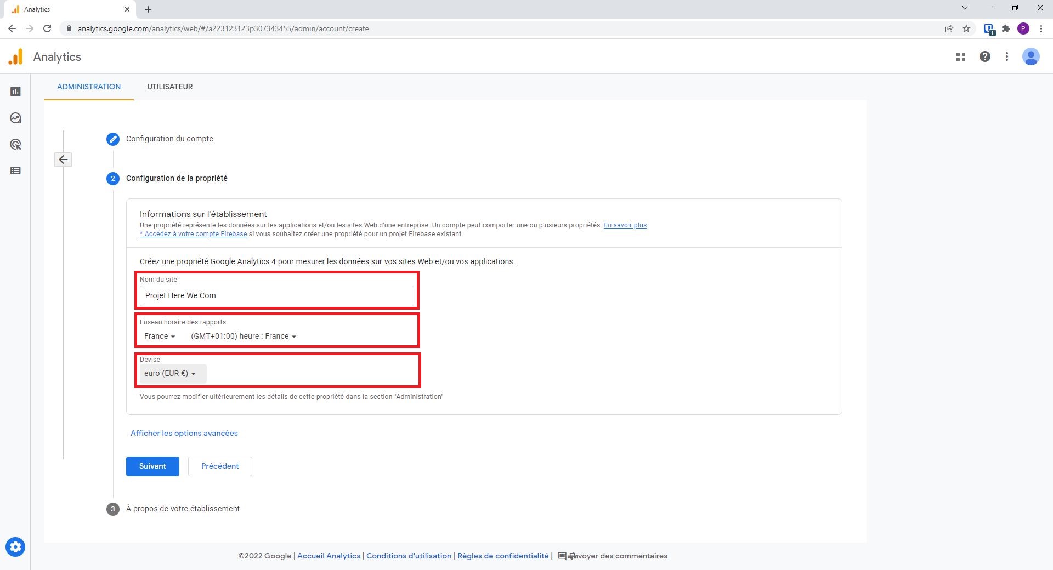1053x570 pixels.
Task: Click the Analytics logo icon
Action: (x=16, y=56)
